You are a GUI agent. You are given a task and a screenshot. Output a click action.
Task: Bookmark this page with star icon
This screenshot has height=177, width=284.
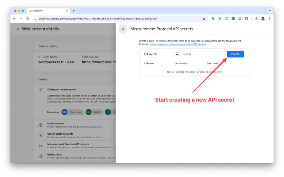click(204, 19)
